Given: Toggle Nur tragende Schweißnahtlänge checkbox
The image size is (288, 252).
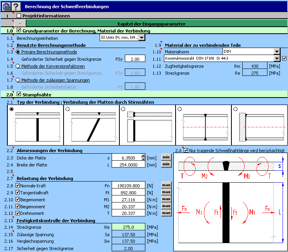Looking at the screenshot, I should coord(186,151).
